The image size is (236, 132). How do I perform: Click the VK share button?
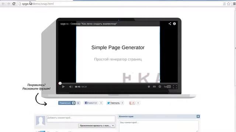[x=67, y=103]
